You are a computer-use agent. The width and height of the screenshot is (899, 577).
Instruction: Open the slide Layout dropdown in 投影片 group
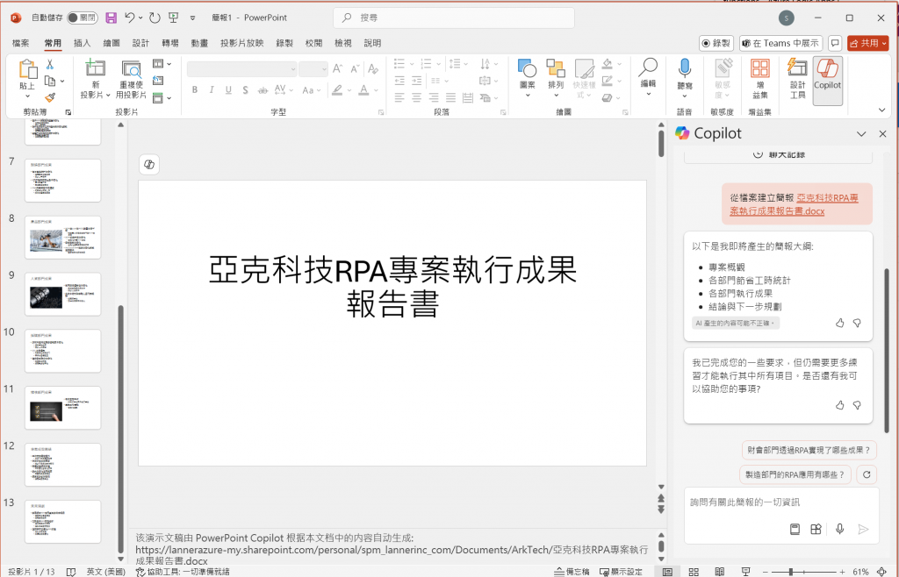click(162, 64)
